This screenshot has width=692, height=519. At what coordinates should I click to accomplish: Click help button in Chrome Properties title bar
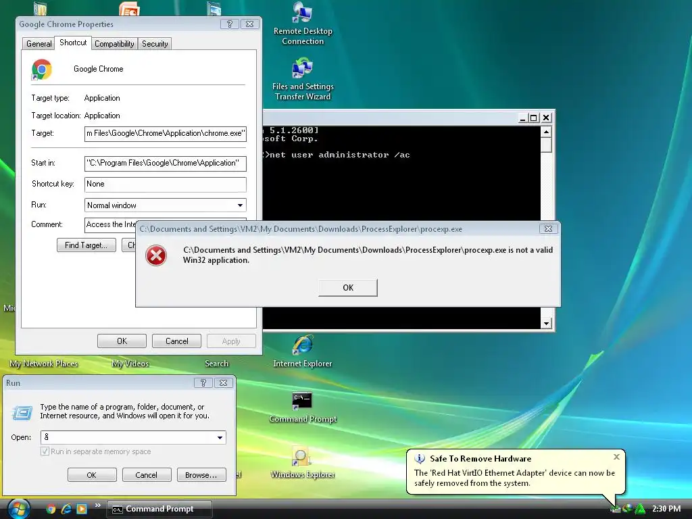(x=230, y=24)
